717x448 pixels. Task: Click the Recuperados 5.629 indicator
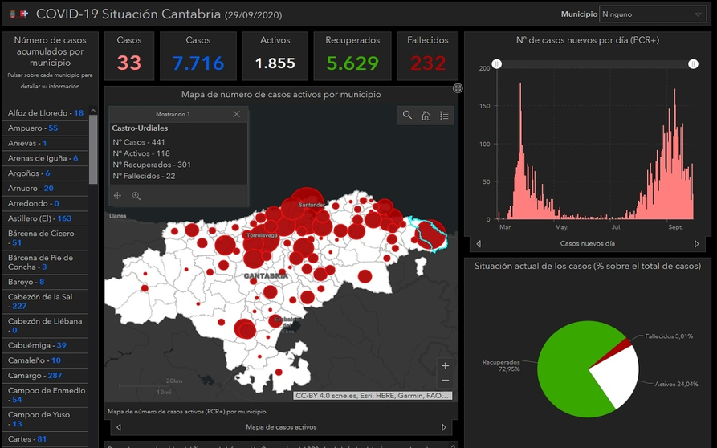pyautogui.click(x=352, y=56)
